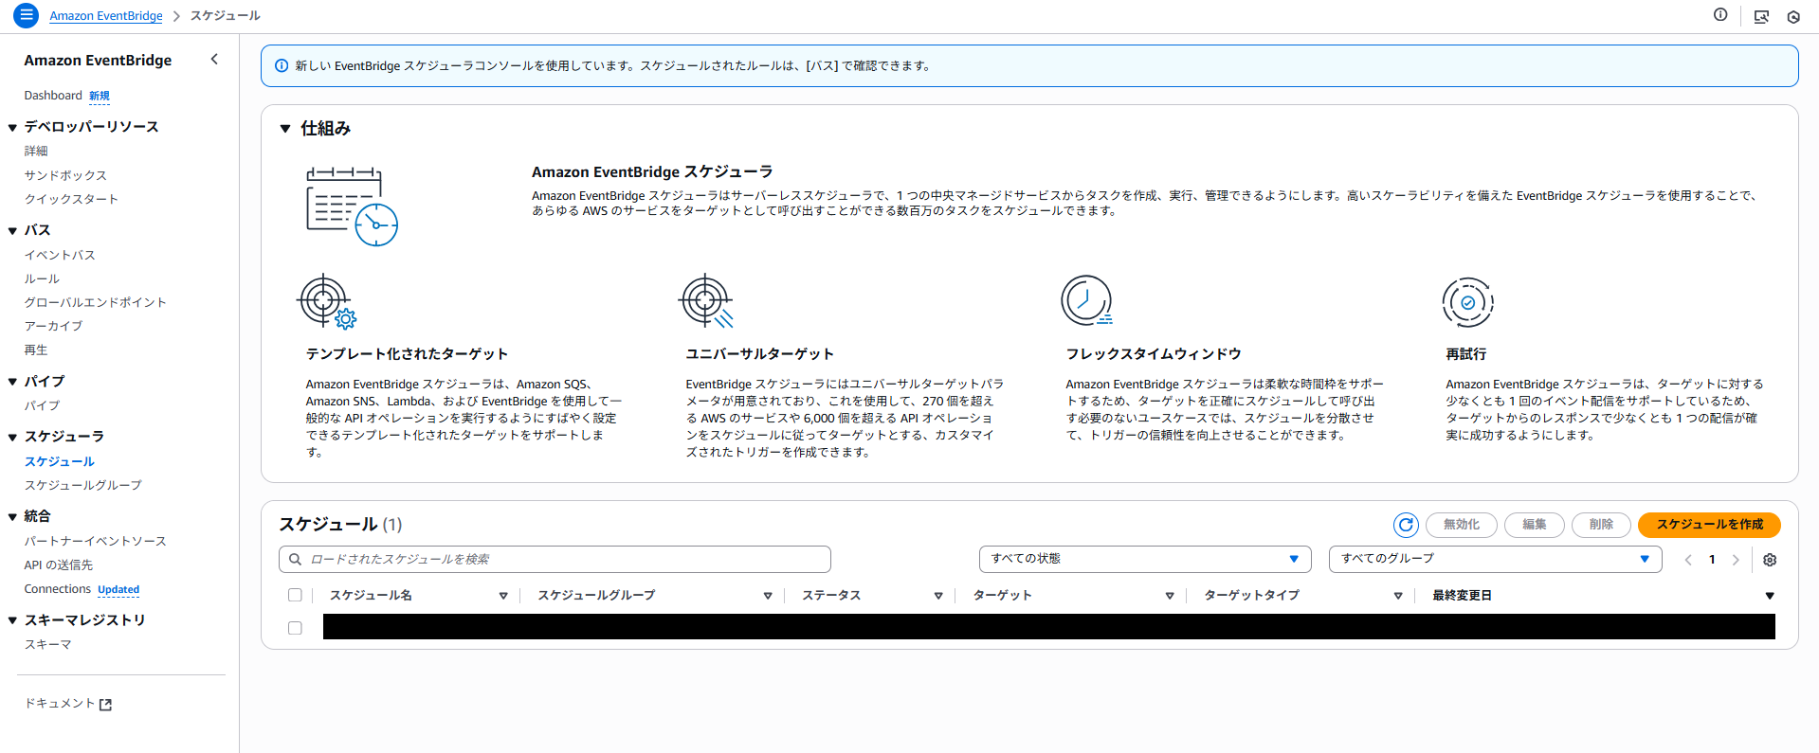1819x753 pixels.
Task: Open table preferences gear icon
Action: (x=1770, y=560)
